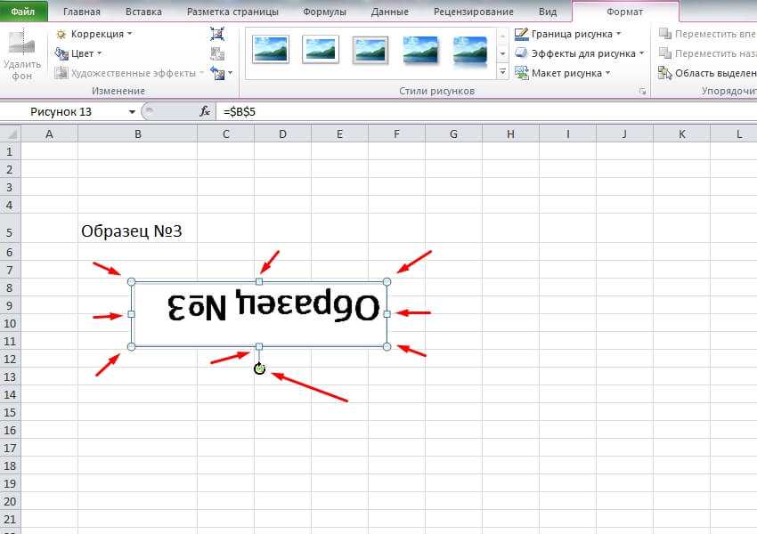This screenshot has width=757, height=534.
Task: Click the flipped picture Образец №3
Action: tap(259, 314)
